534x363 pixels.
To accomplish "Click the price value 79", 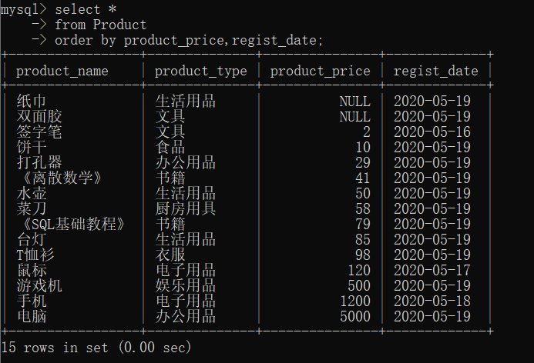I will [x=363, y=224].
